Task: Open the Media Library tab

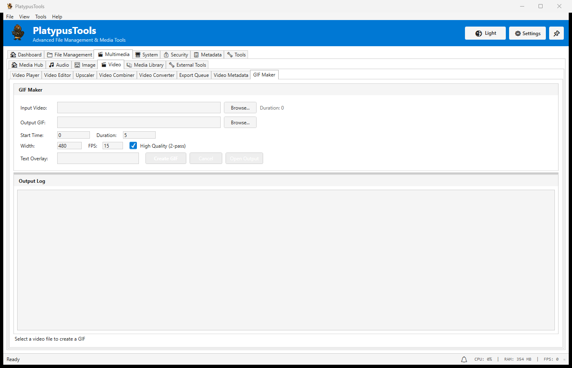Action: (145, 65)
